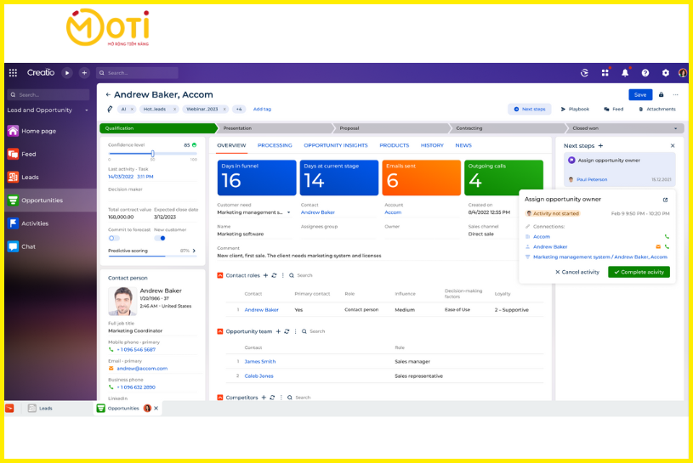Click the lock icon beside Save

(x=661, y=95)
